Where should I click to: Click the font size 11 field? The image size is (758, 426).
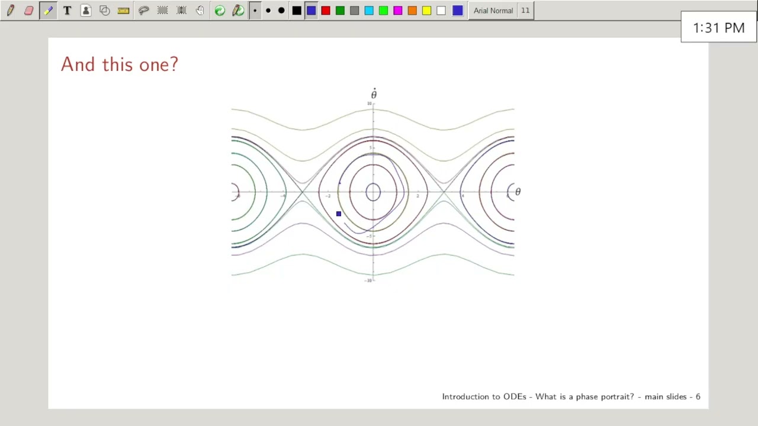tap(525, 11)
